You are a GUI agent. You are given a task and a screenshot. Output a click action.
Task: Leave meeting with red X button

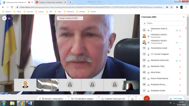tap(147, 99)
